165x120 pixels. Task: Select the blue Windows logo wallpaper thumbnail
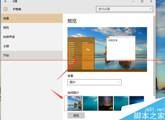point(137,100)
